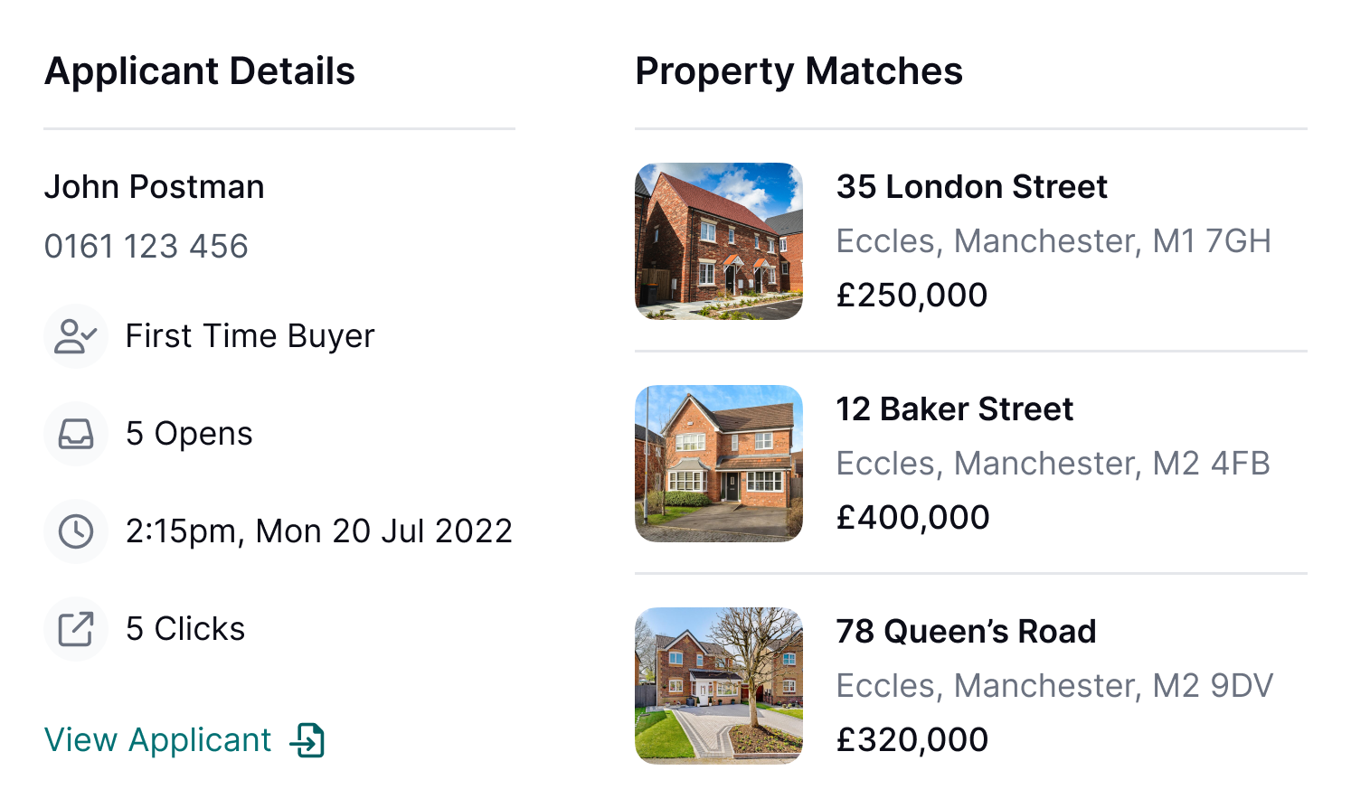
Task: Select the Applicant Details heading
Action: pyautogui.click(x=200, y=71)
